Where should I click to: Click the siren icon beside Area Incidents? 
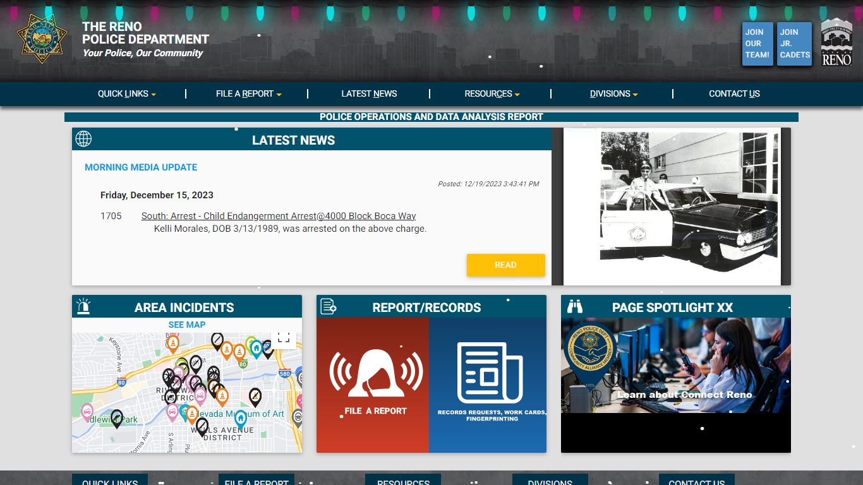(83, 307)
